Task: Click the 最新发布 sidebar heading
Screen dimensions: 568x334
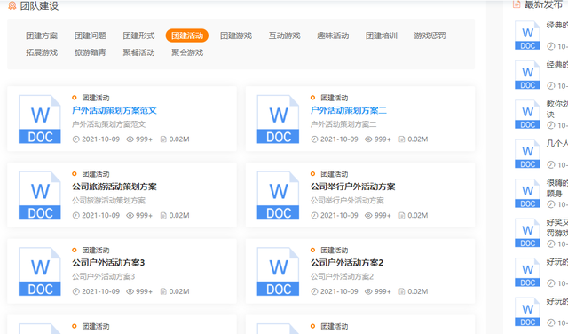Action: pos(543,4)
